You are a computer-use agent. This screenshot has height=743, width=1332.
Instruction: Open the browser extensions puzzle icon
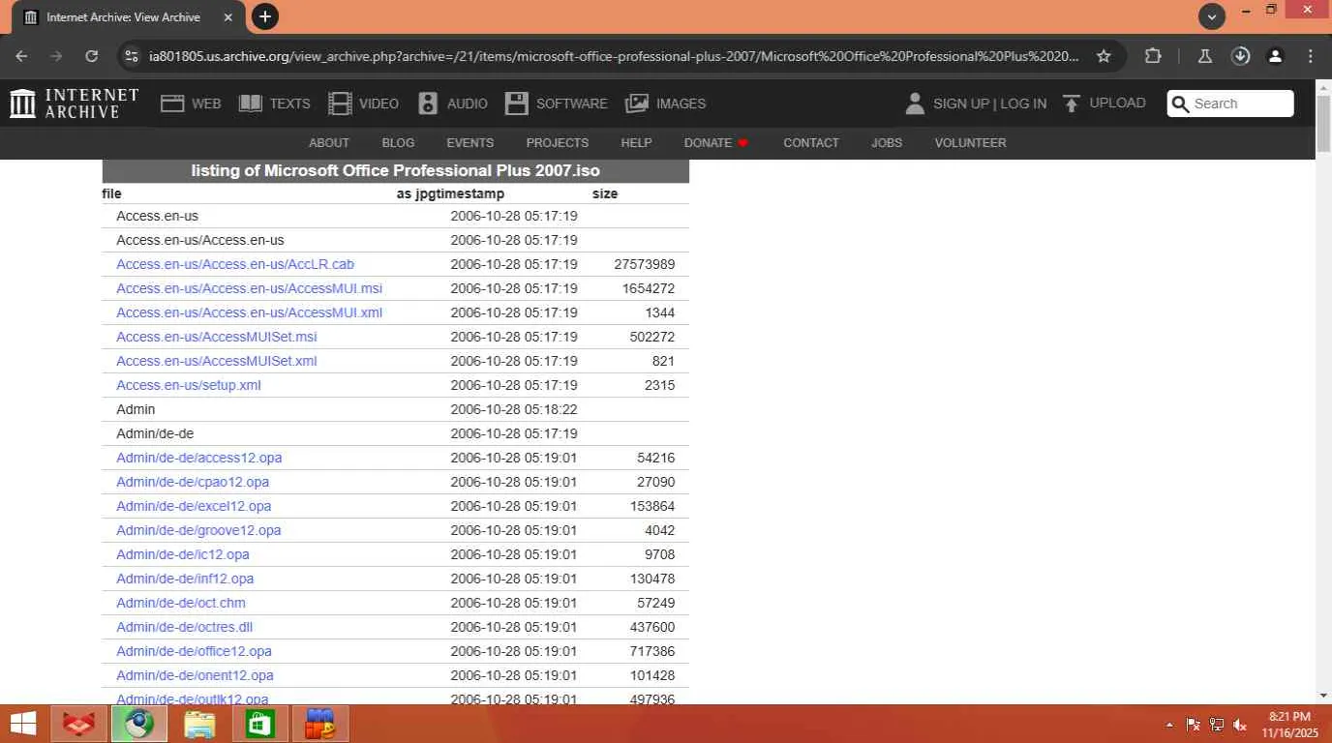1153,56
